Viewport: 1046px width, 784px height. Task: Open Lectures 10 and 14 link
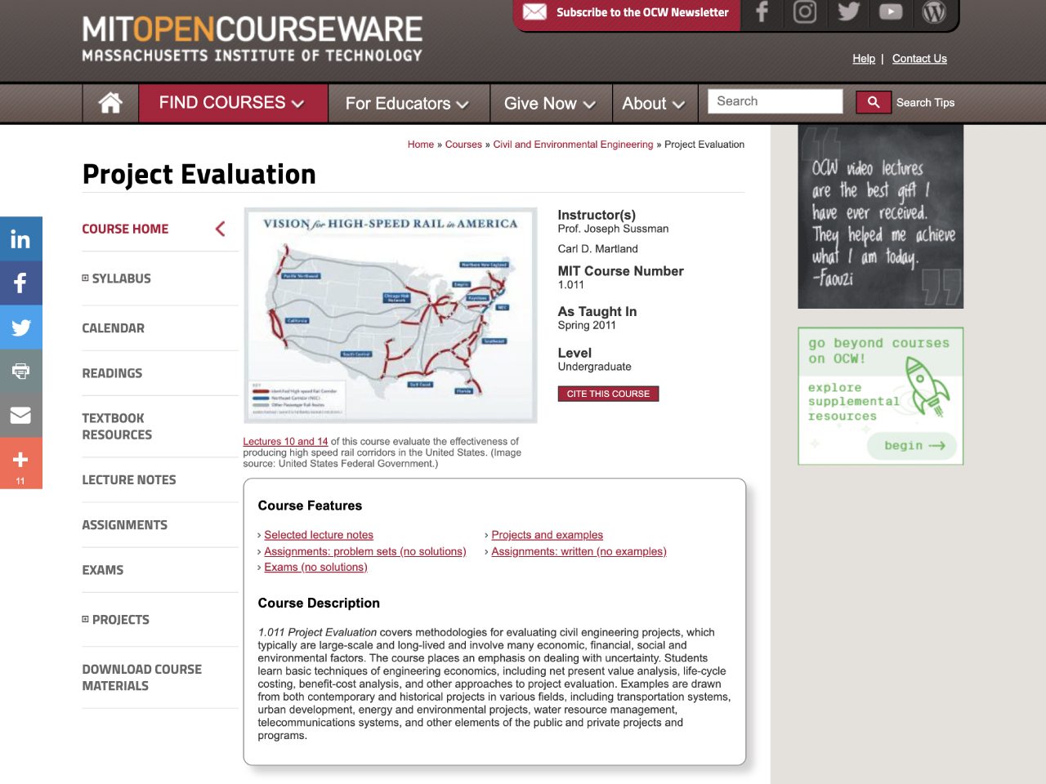point(285,442)
